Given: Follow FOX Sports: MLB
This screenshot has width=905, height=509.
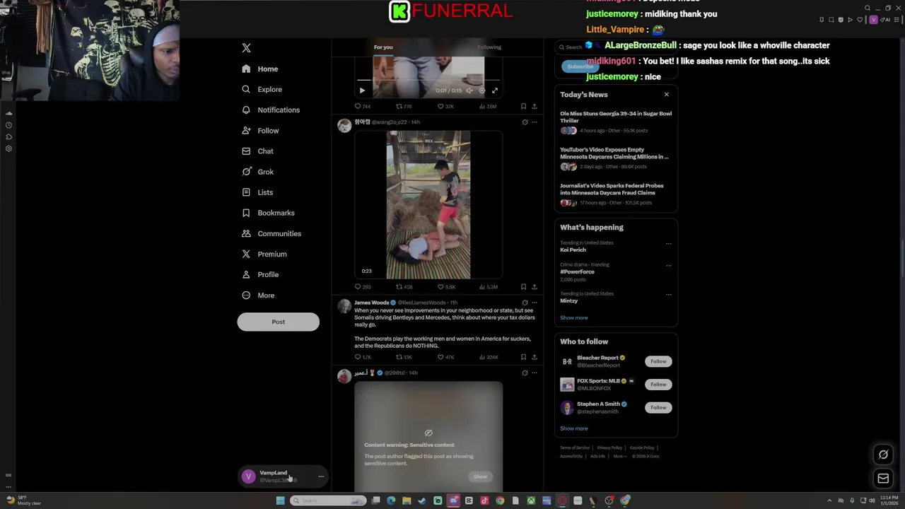Looking at the screenshot, I should pyautogui.click(x=658, y=384).
